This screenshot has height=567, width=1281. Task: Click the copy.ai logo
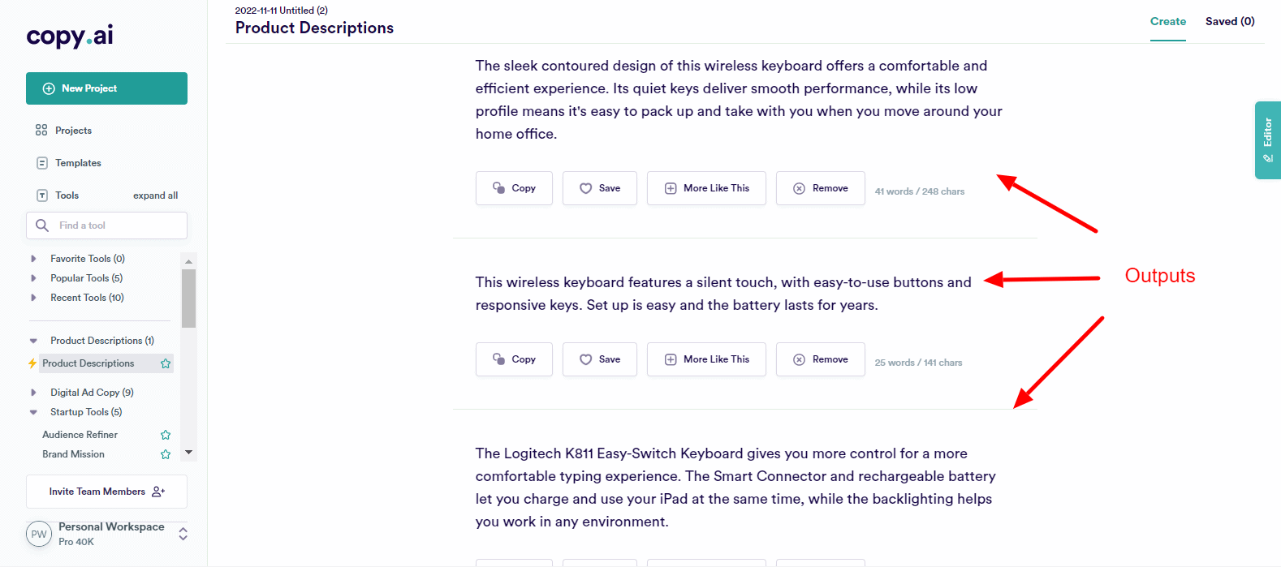coord(70,37)
